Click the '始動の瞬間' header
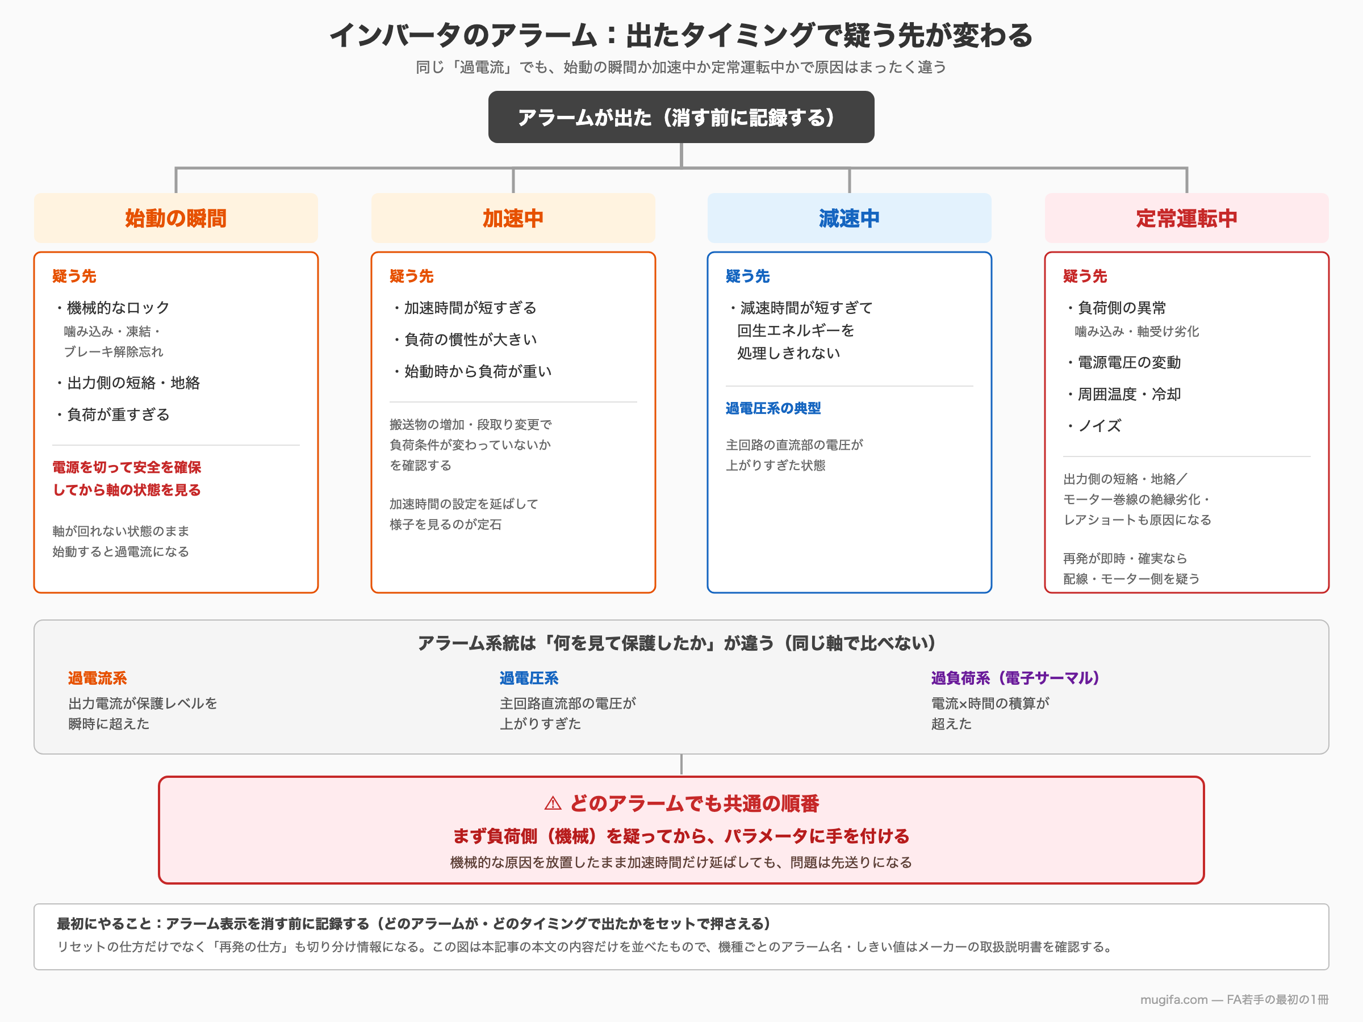Viewport: 1363px width, 1022px height. click(175, 218)
